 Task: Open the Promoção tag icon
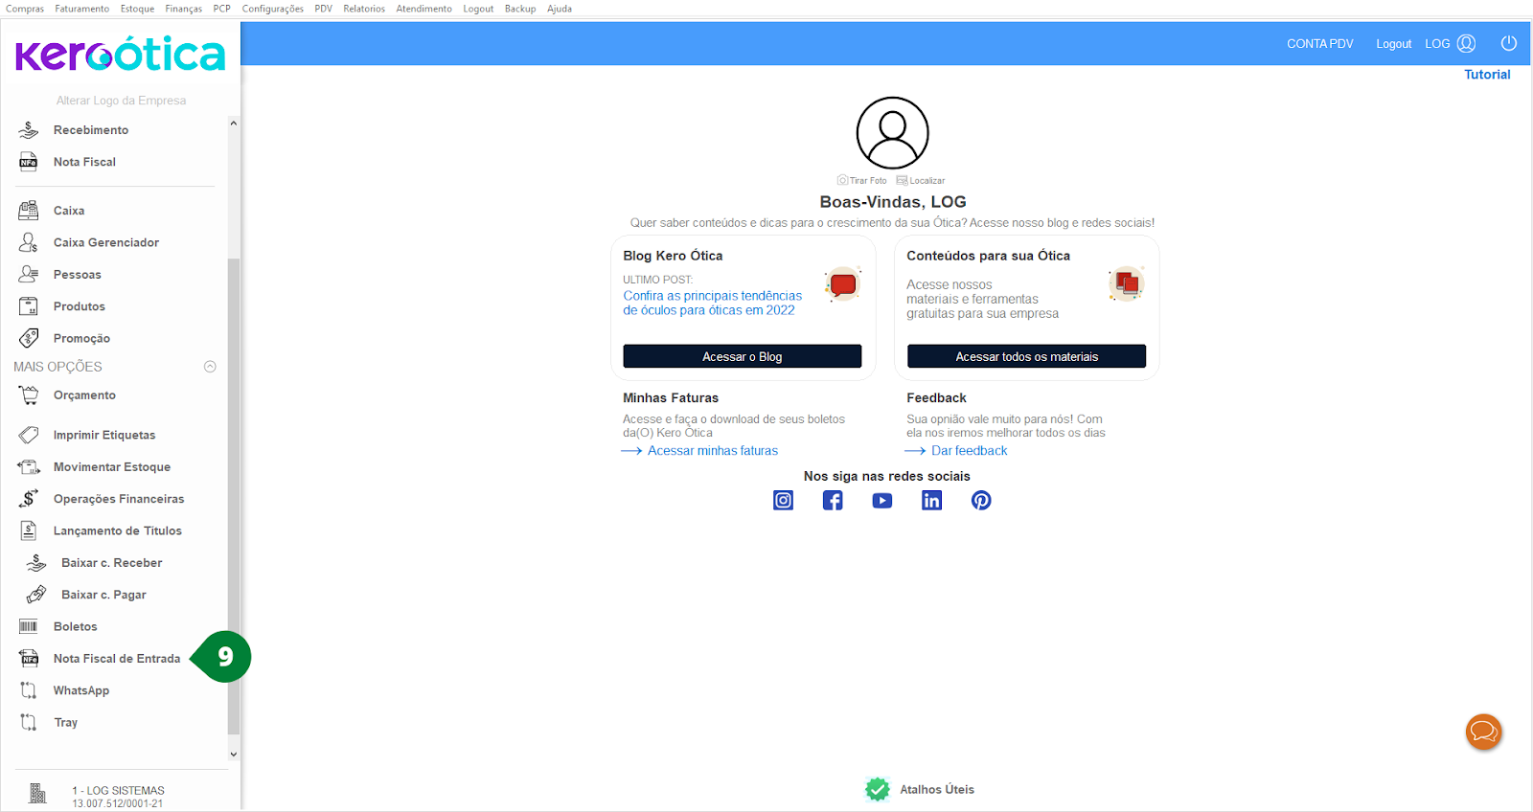click(29, 338)
